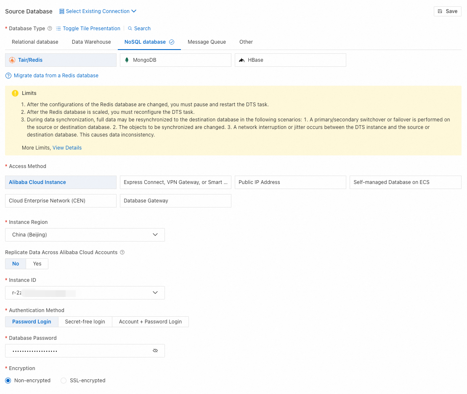Click the Save disk icon
Image resolution: width=467 pixels, height=394 pixels.
pos(440,11)
